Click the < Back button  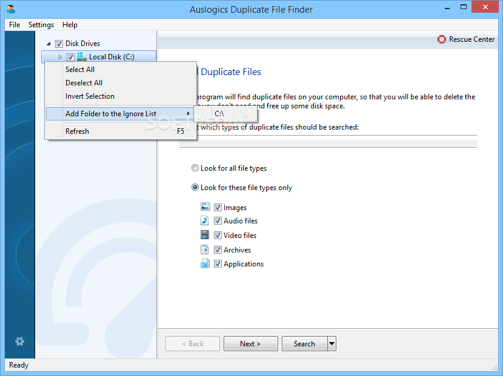point(193,344)
